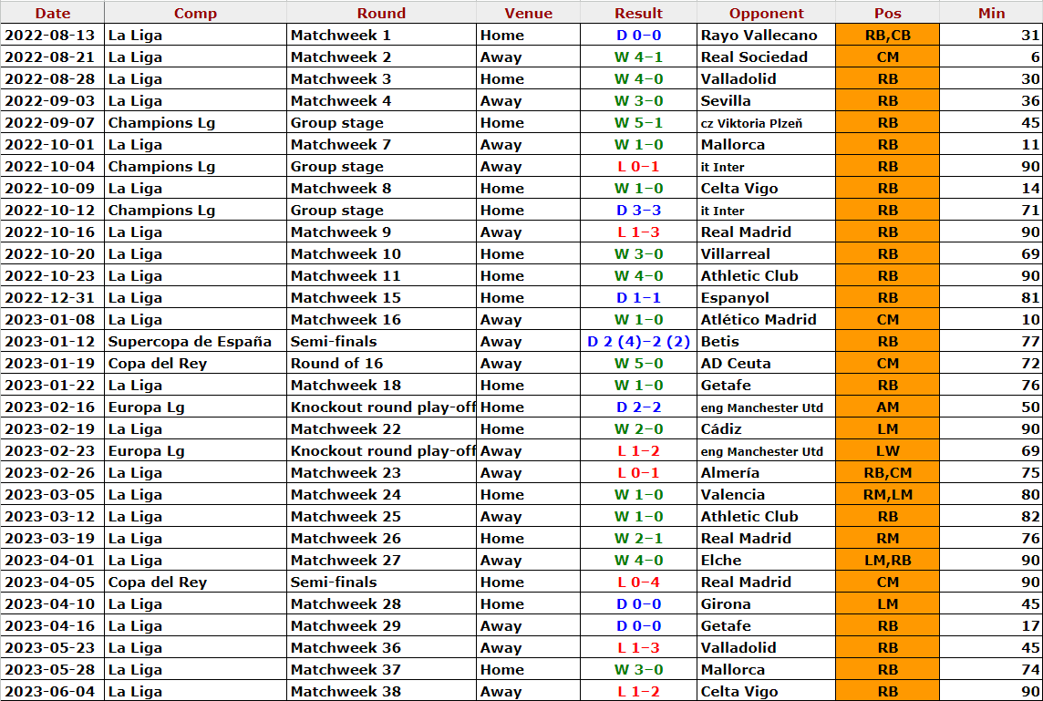Select the LM,RB position cell
Image resolution: width=1043 pixels, height=701 pixels.
click(x=887, y=560)
